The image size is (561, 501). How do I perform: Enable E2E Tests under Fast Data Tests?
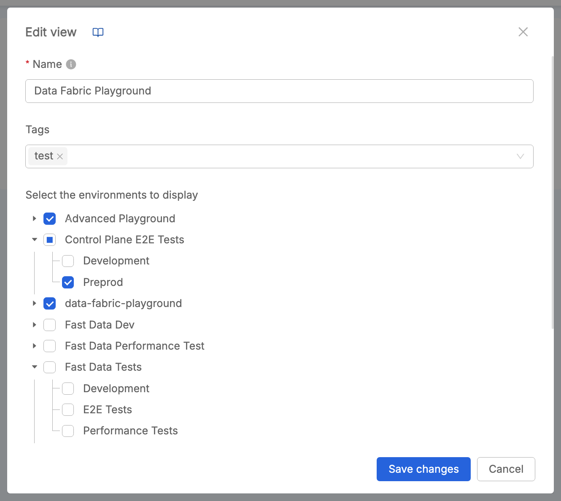[68, 409]
